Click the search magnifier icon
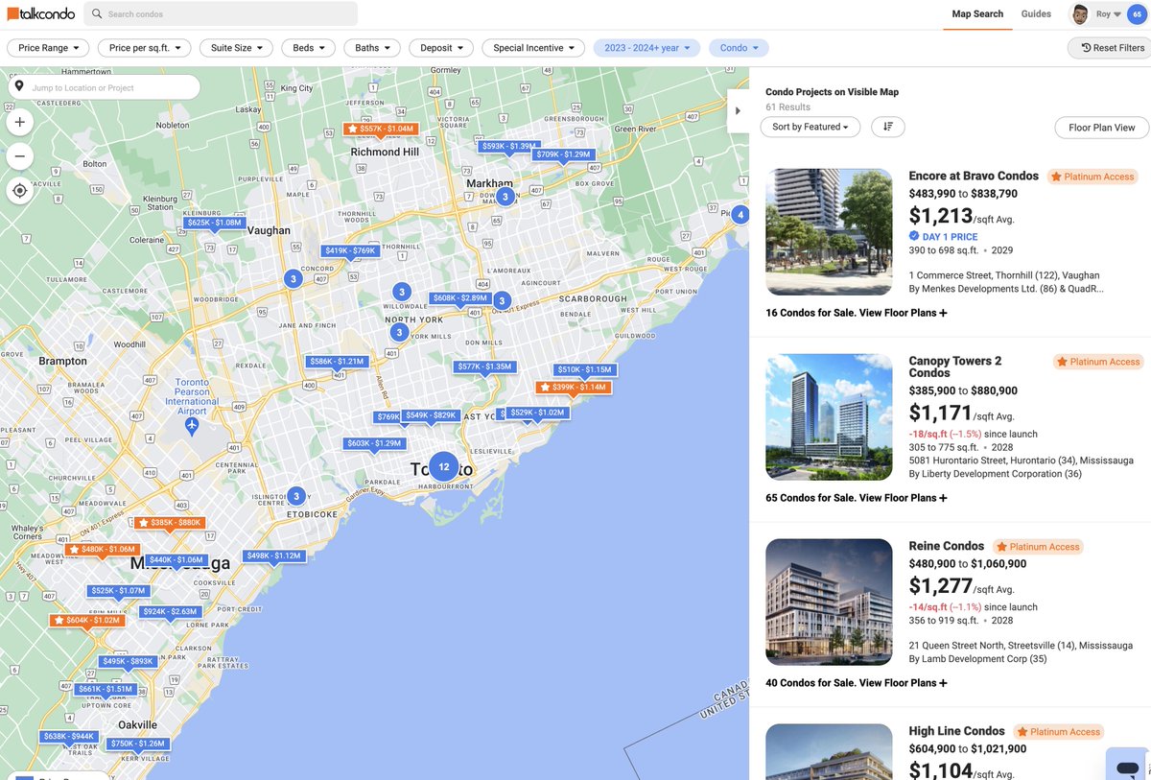This screenshot has width=1151, height=780. [97, 14]
